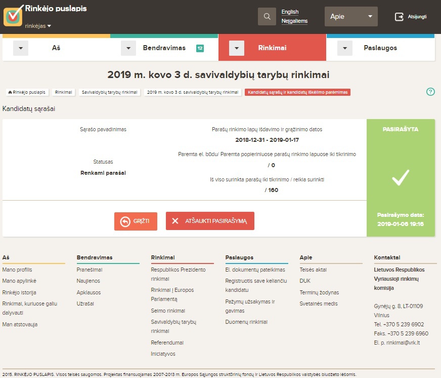Open Apklausos footer link
Viewport: 441px width, 378px height.
coord(89,292)
